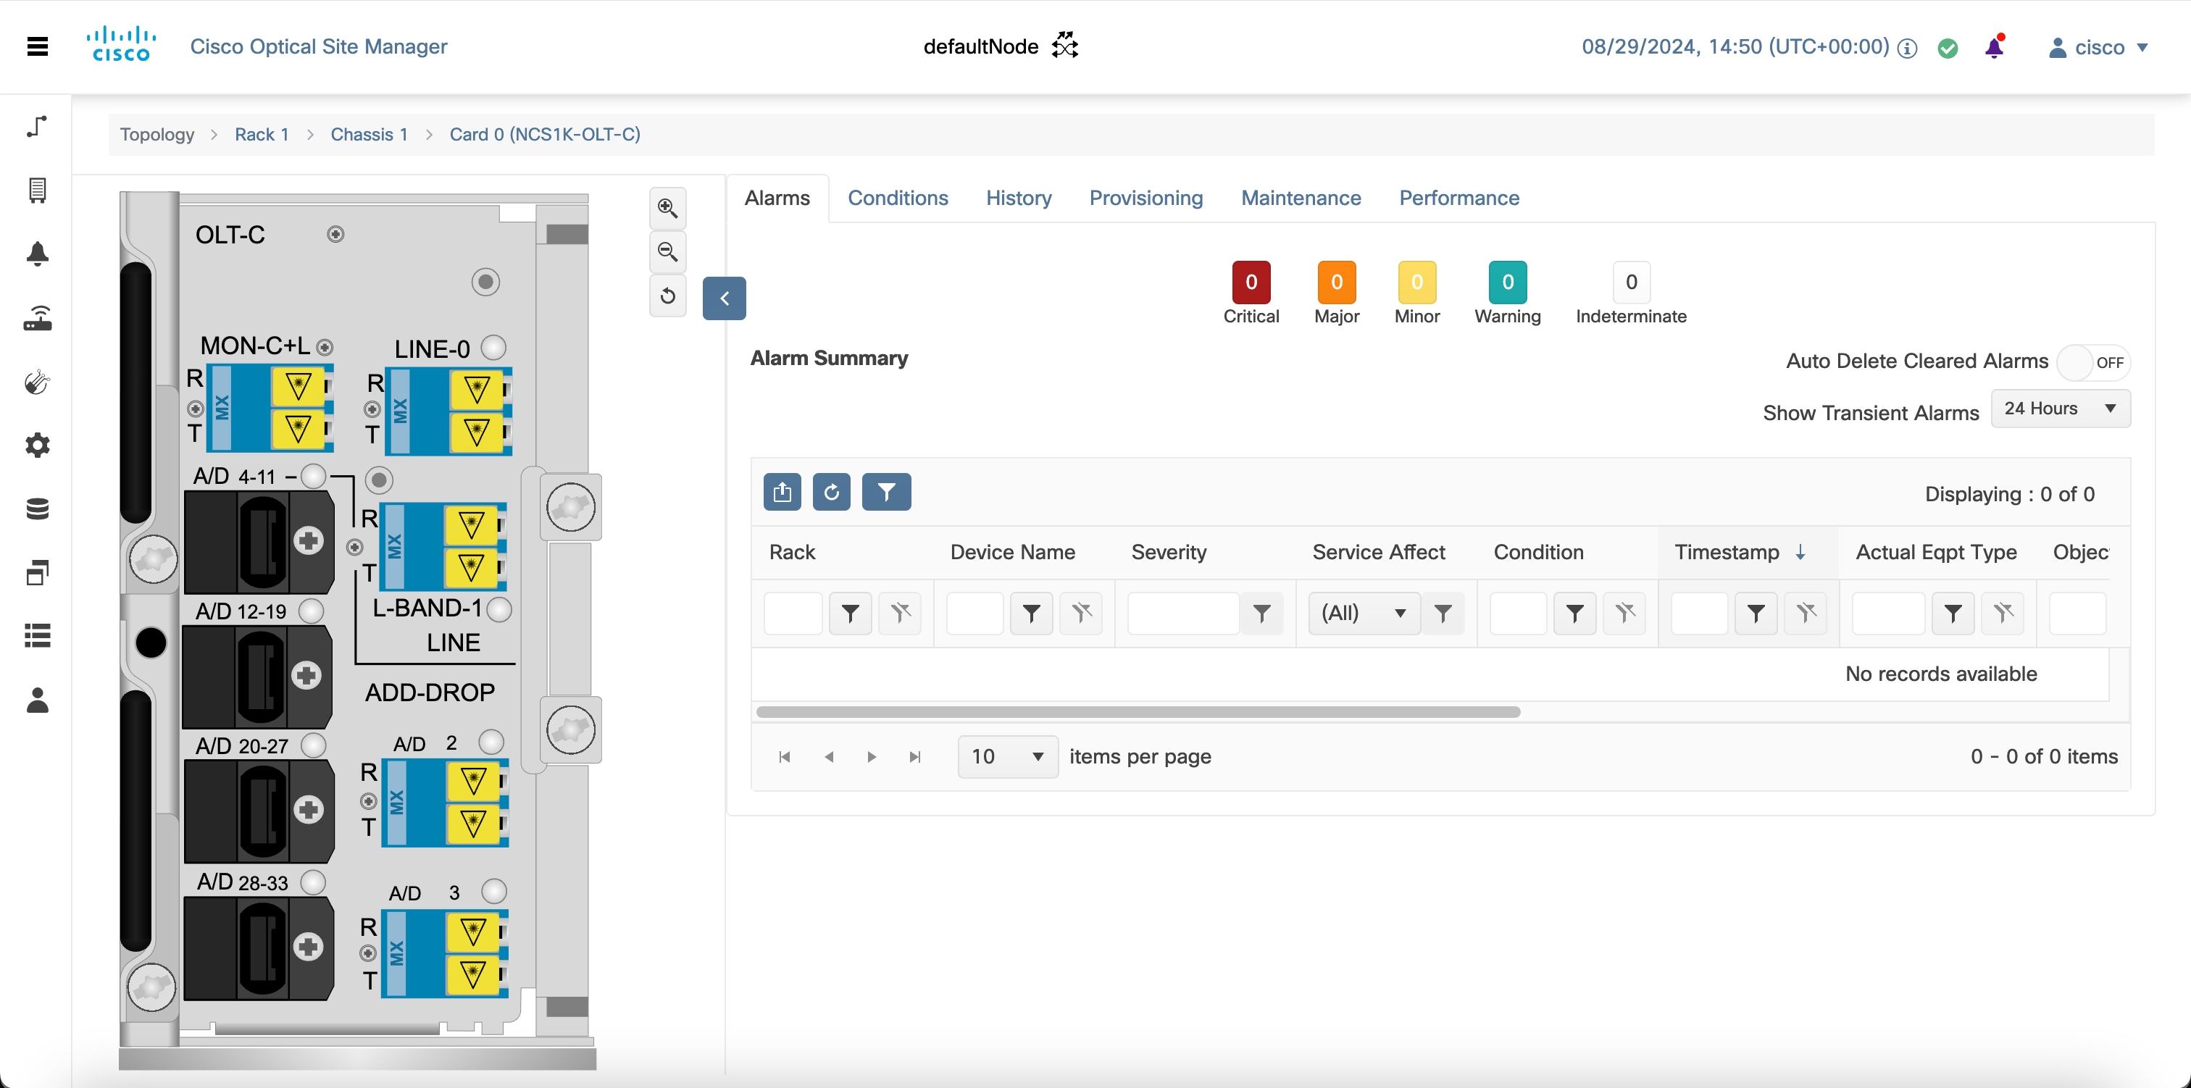Click the yellow Minor alarm count
This screenshot has height=1088, width=2191.
tap(1417, 283)
